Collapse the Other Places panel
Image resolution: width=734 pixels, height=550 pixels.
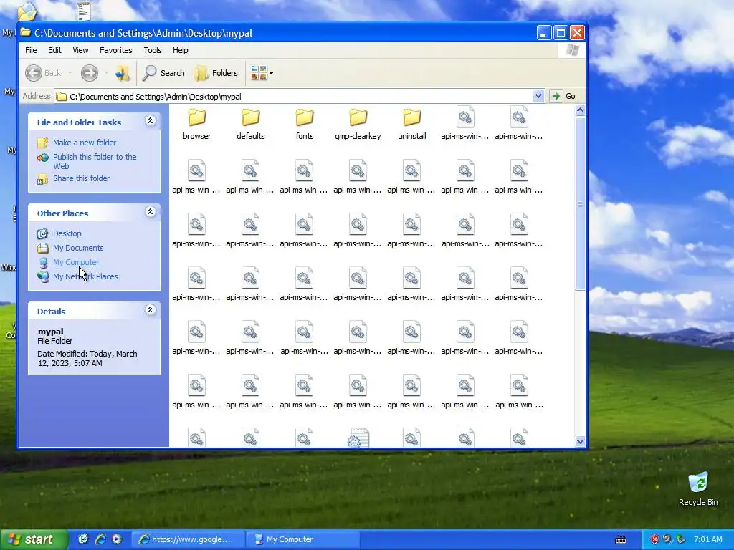coord(150,212)
